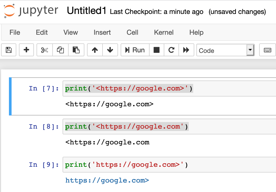
Task: Move the selected cell up
Action: [x=95, y=50]
